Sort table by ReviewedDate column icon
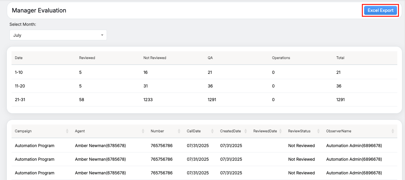Screen dimensions: 405x180 (281, 131)
